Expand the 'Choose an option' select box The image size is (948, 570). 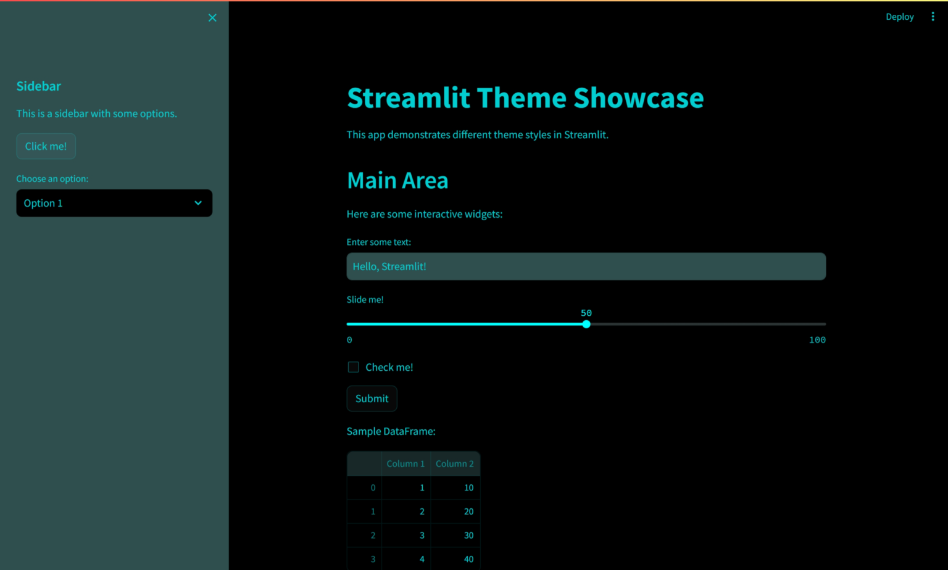pos(114,203)
